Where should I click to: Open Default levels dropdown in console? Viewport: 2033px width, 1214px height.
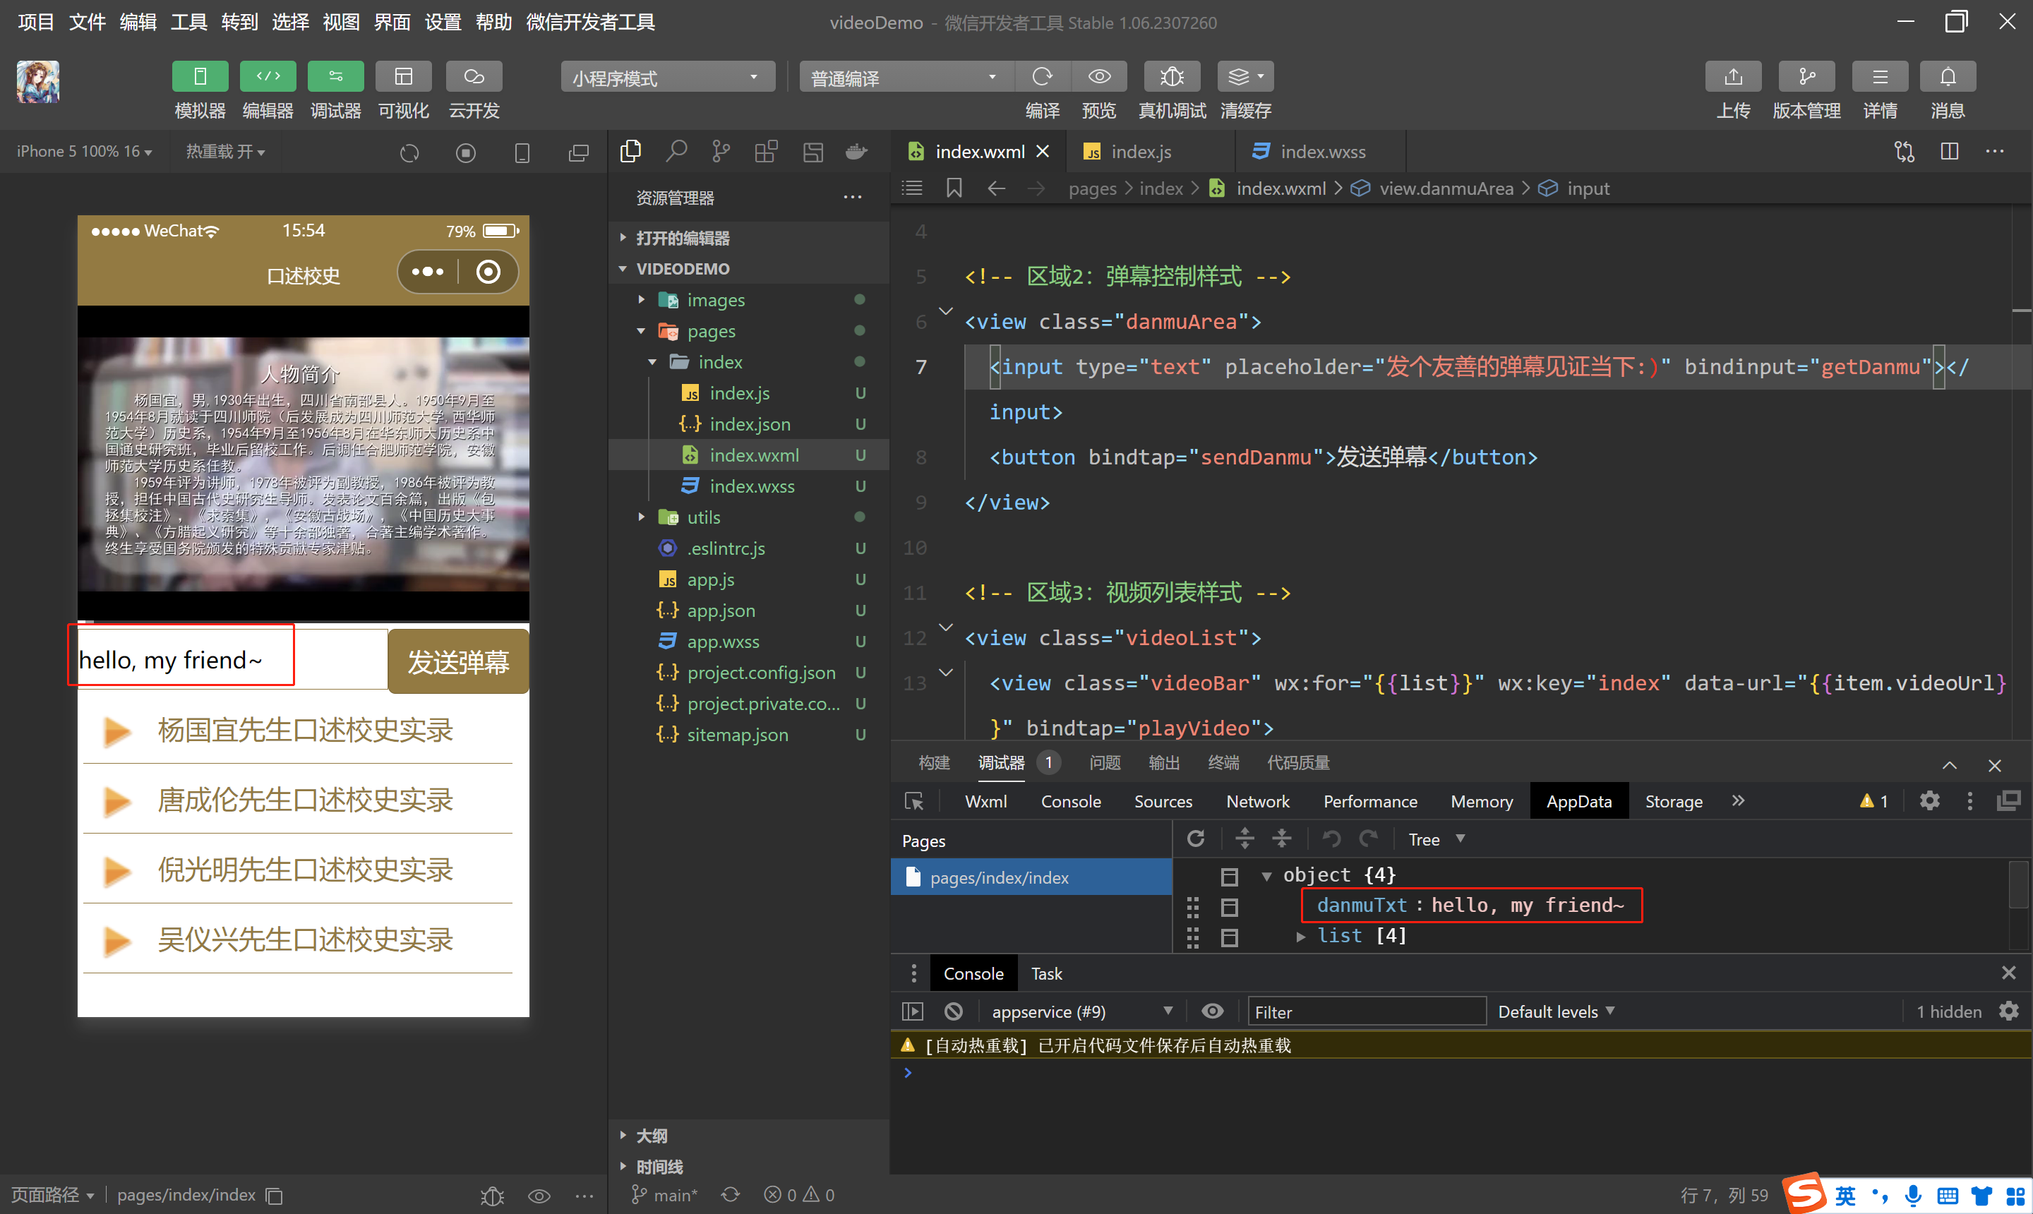click(1555, 1012)
